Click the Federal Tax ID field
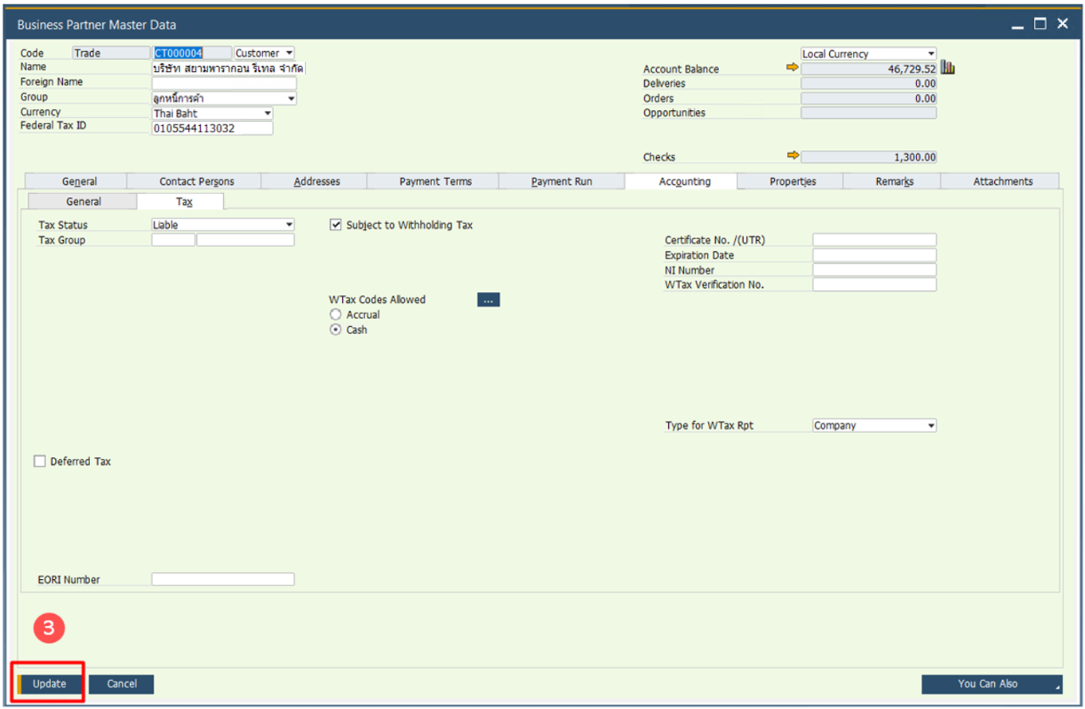Screen dimensions: 1085x709 click(x=212, y=128)
